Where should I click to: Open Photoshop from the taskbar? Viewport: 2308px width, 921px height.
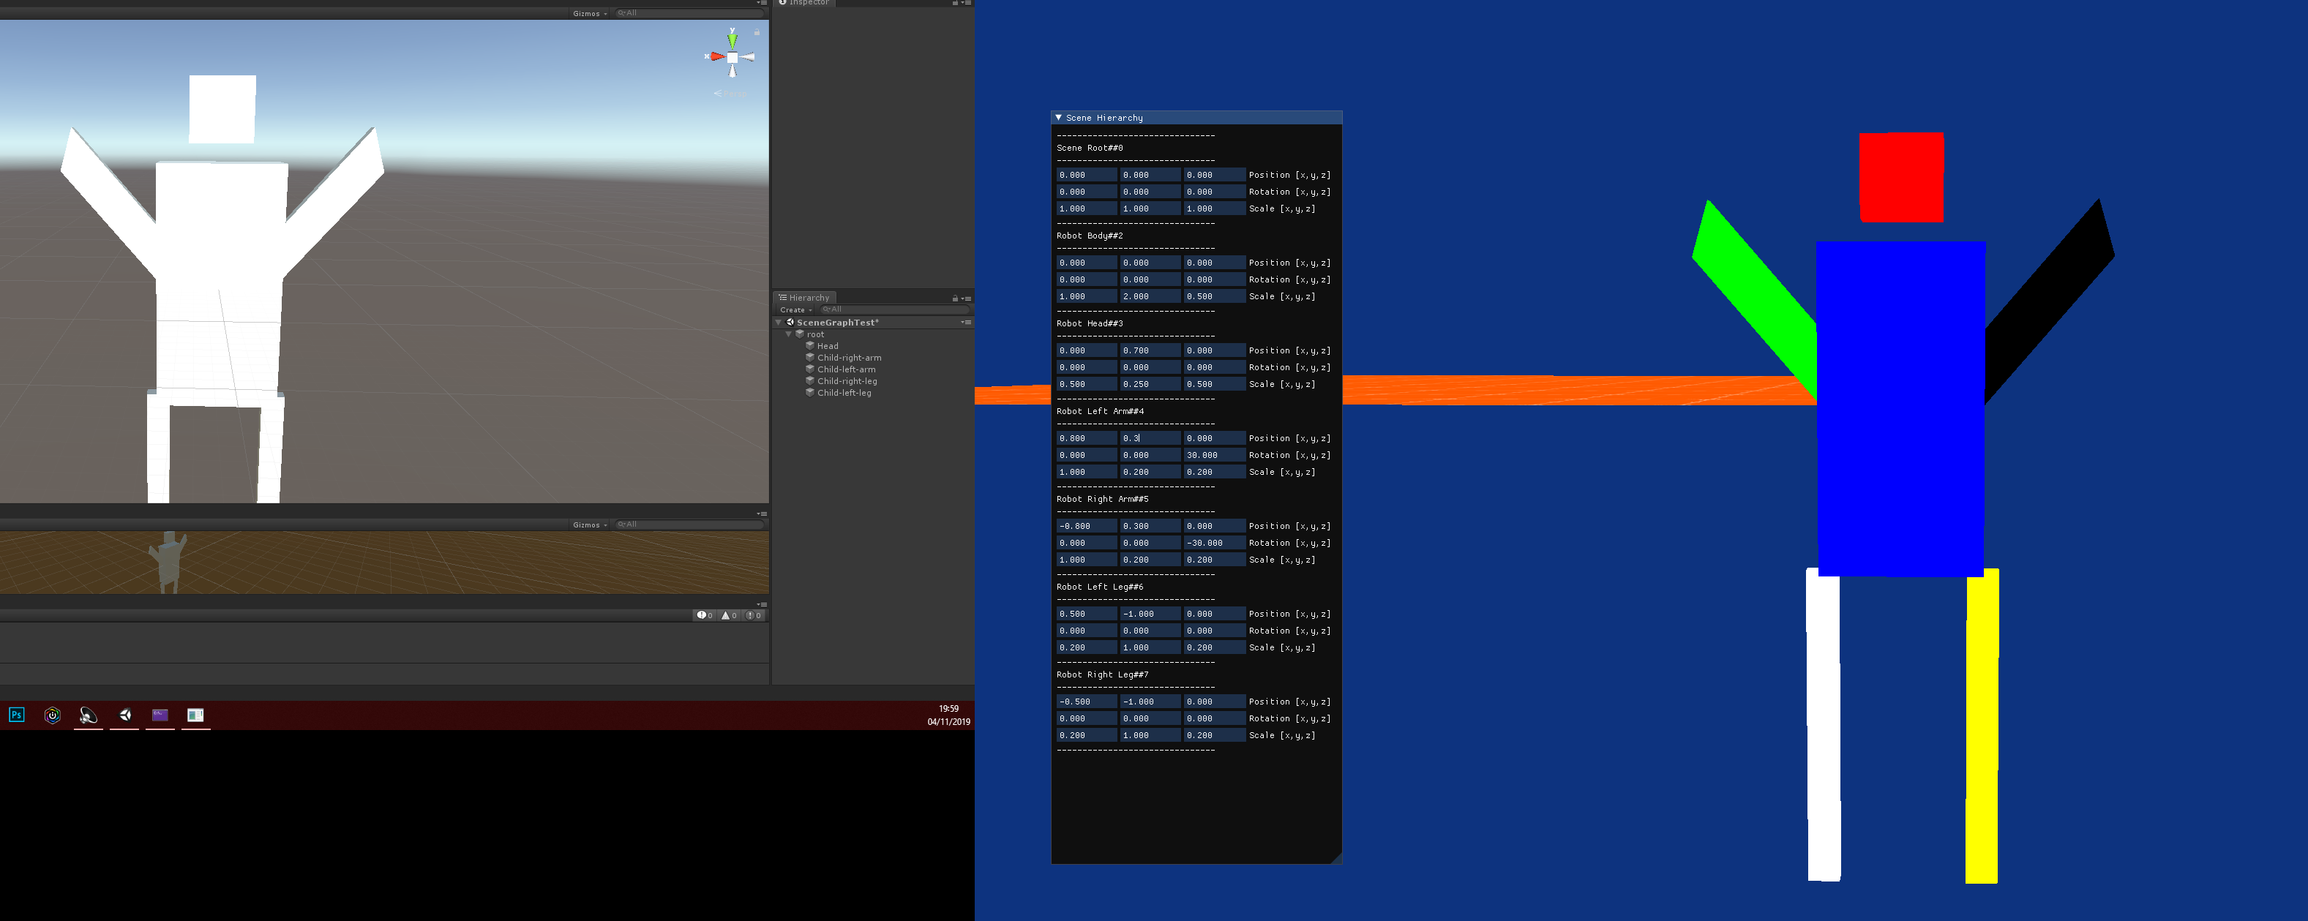16,715
